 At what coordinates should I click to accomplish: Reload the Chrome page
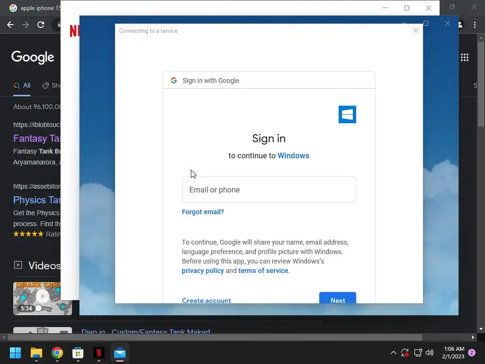point(41,25)
